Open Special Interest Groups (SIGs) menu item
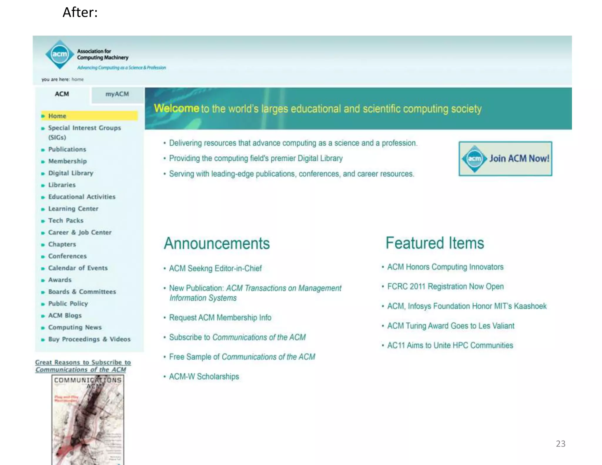This screenshot has height=465, width=602. click(x=84, y=128)
